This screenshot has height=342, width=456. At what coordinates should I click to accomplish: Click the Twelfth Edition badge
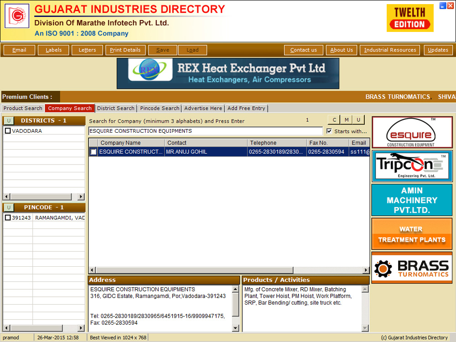(x=410, y=18)
